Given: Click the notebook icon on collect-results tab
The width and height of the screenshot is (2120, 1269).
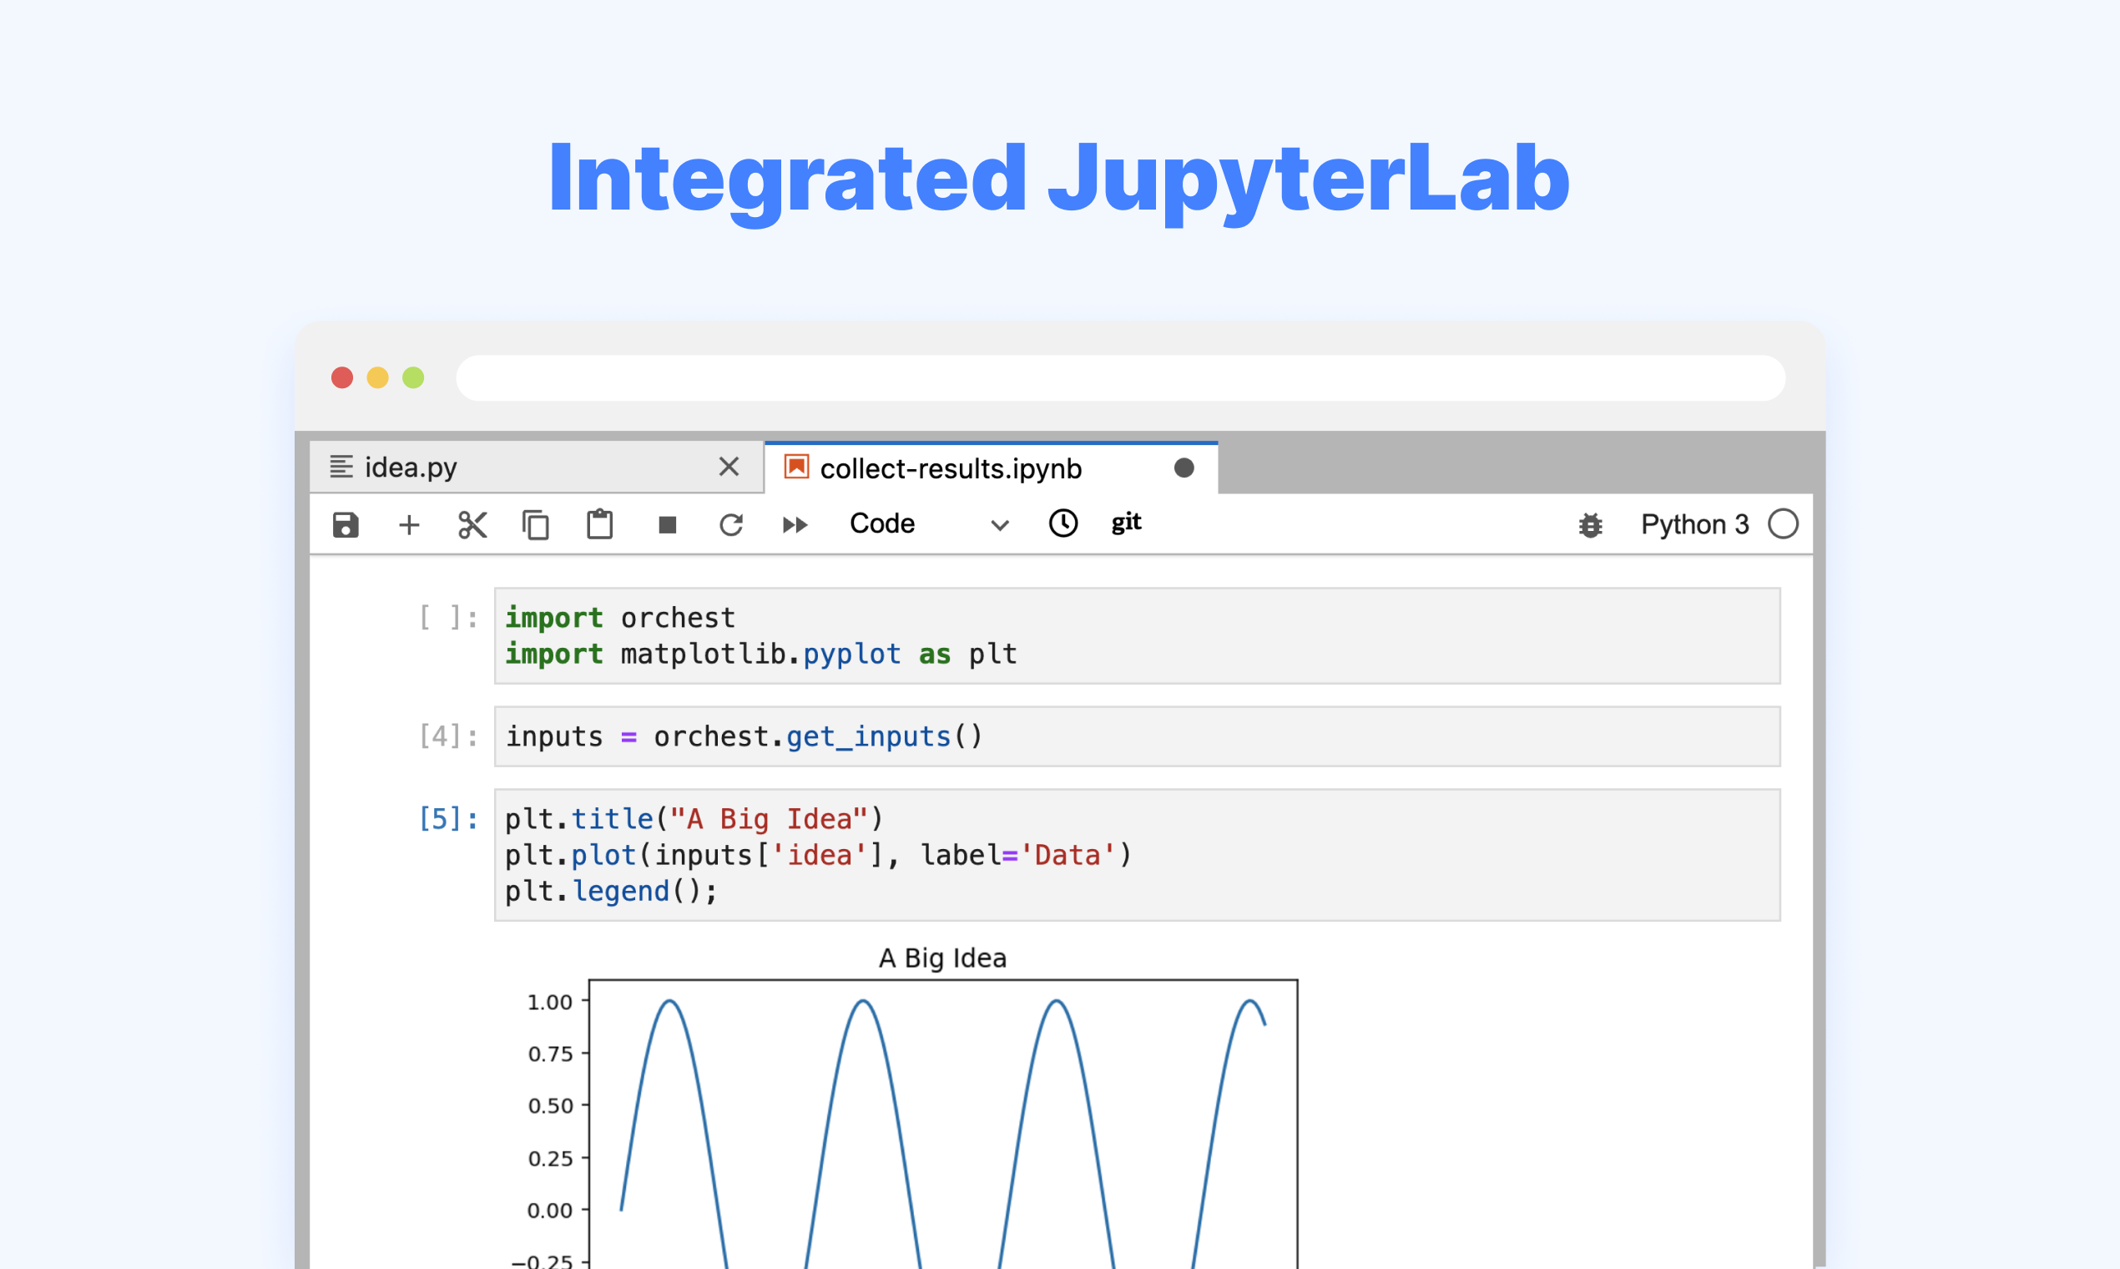Looking at the screenshot, I should [797, 467].
